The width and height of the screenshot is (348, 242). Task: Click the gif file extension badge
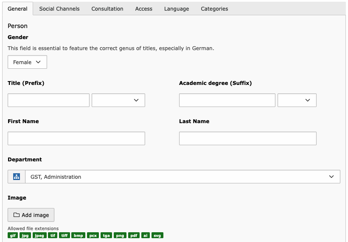pyautogui.click(x=13, y=235)
